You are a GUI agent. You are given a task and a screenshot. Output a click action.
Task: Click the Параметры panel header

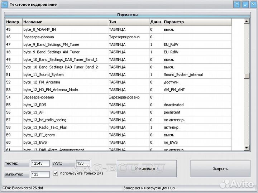(127, 15)
